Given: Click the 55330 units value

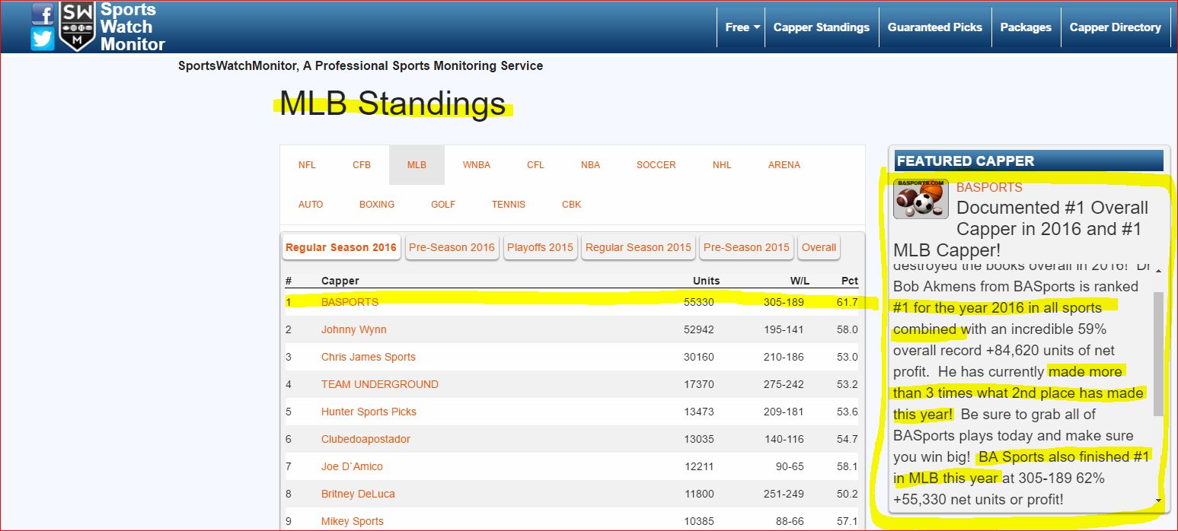Looking at the screenshot, I should click(699, 302).
